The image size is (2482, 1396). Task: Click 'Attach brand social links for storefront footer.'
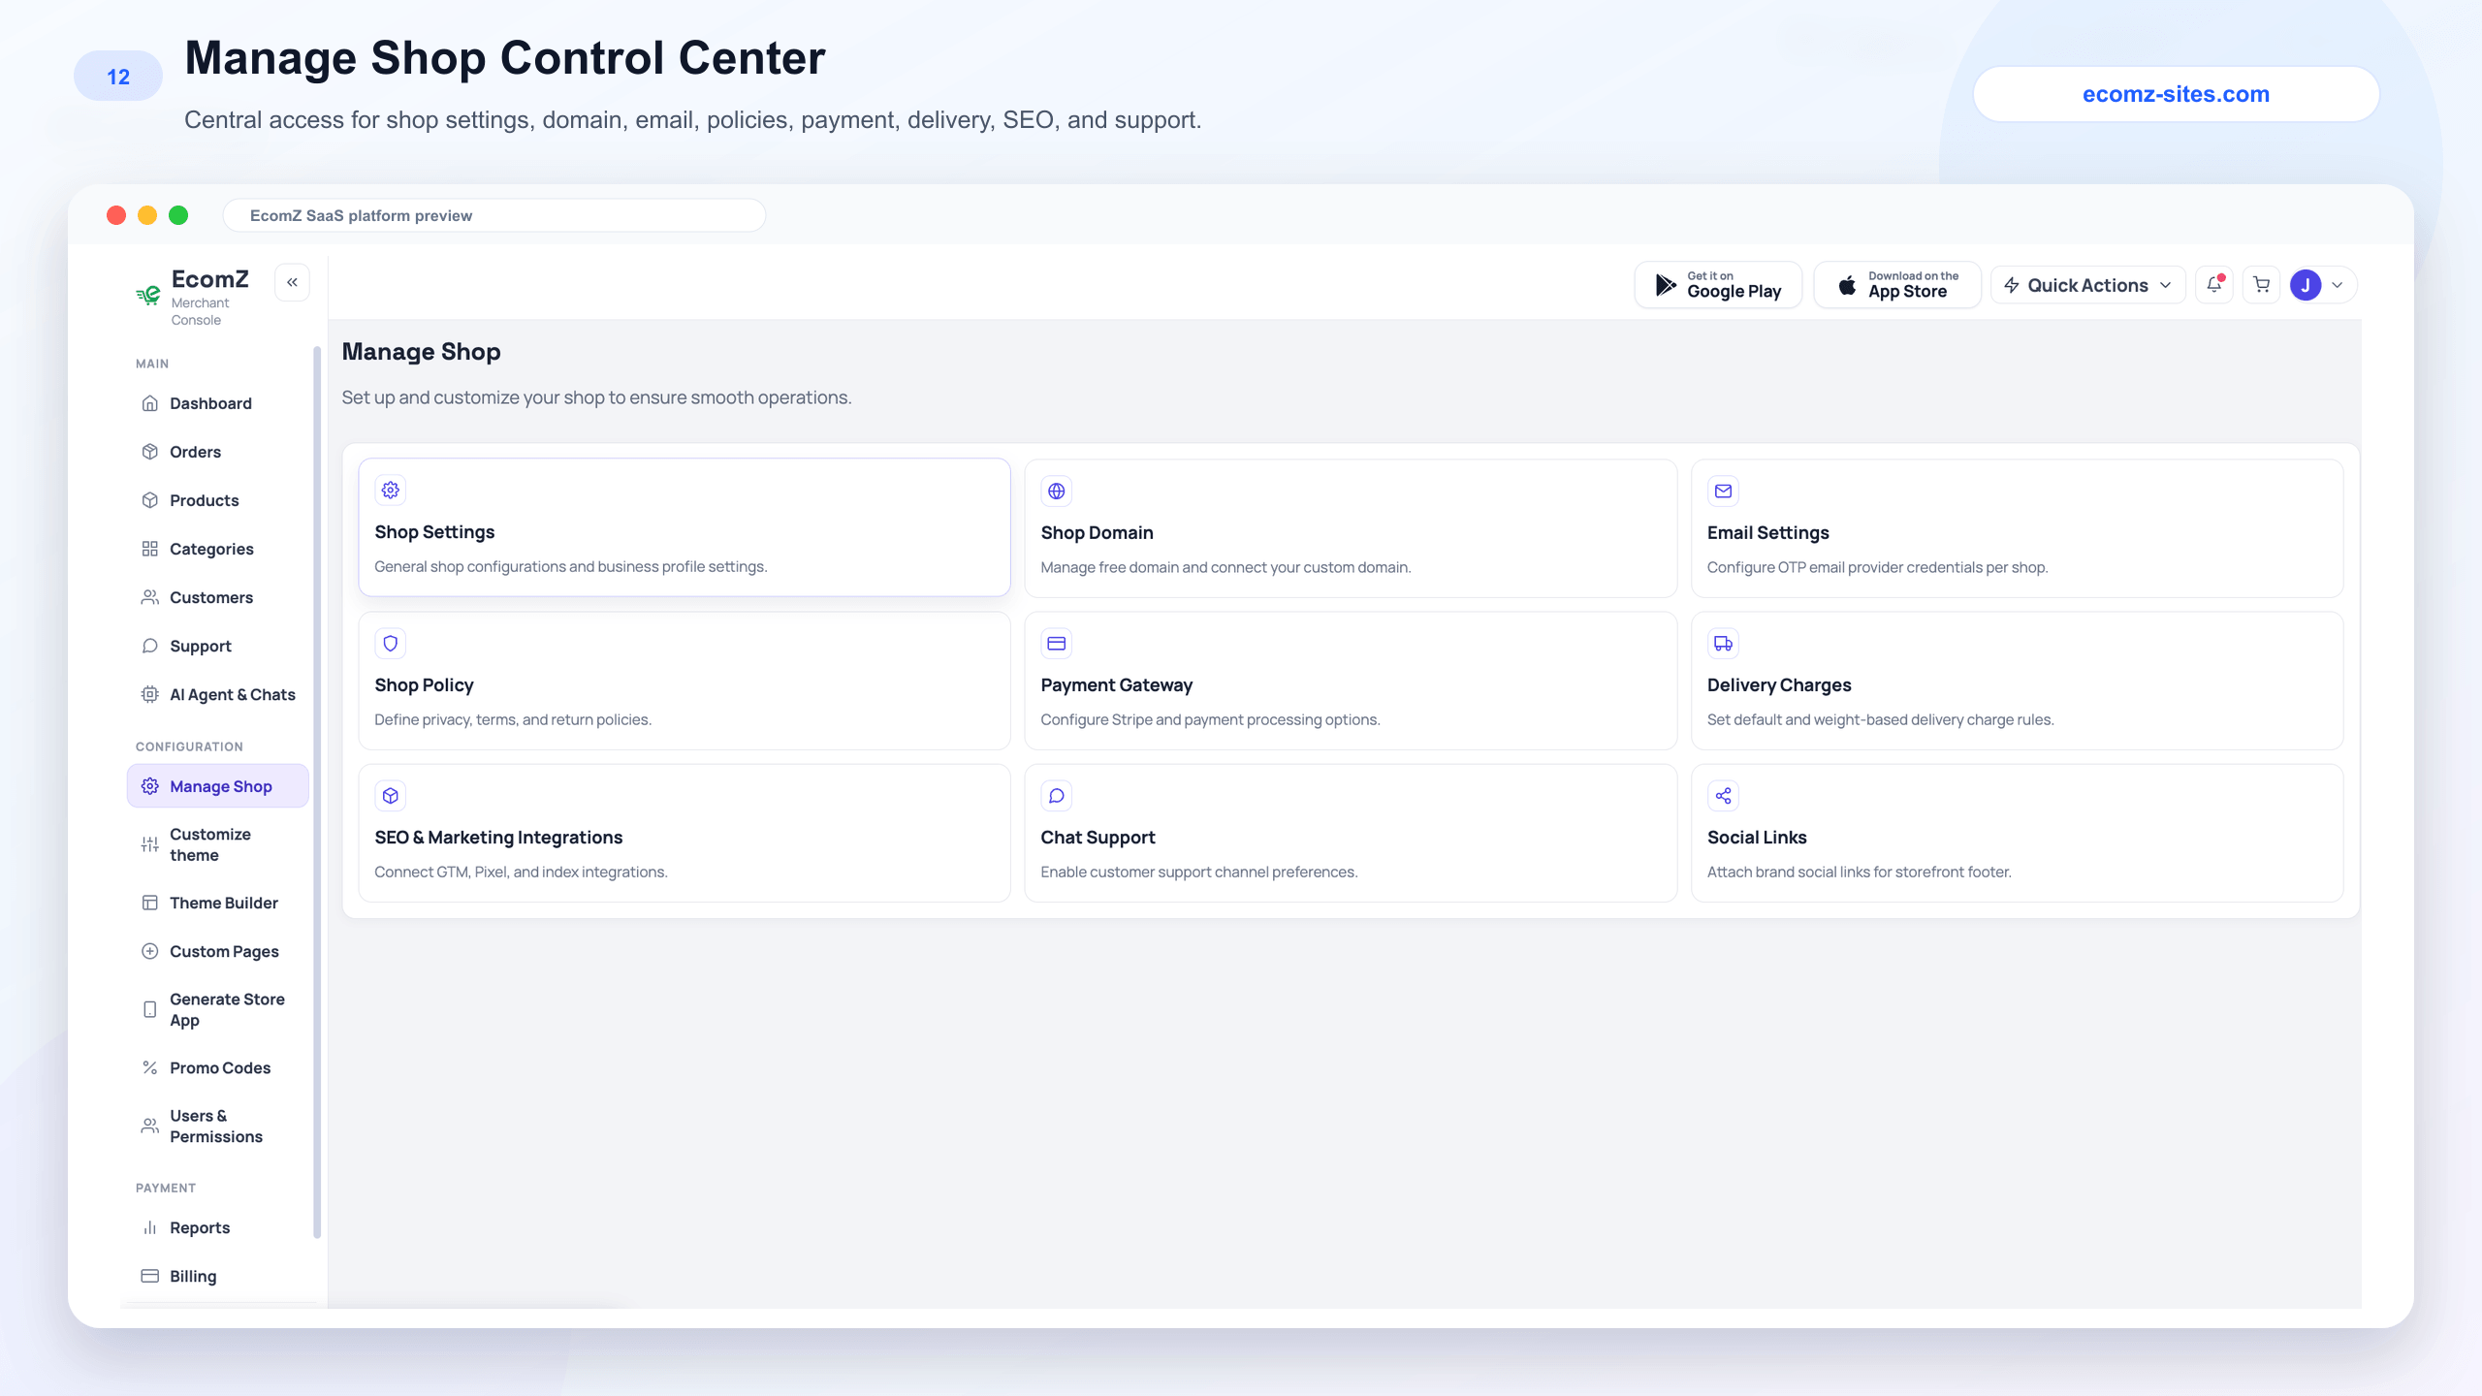point(1859,872)
